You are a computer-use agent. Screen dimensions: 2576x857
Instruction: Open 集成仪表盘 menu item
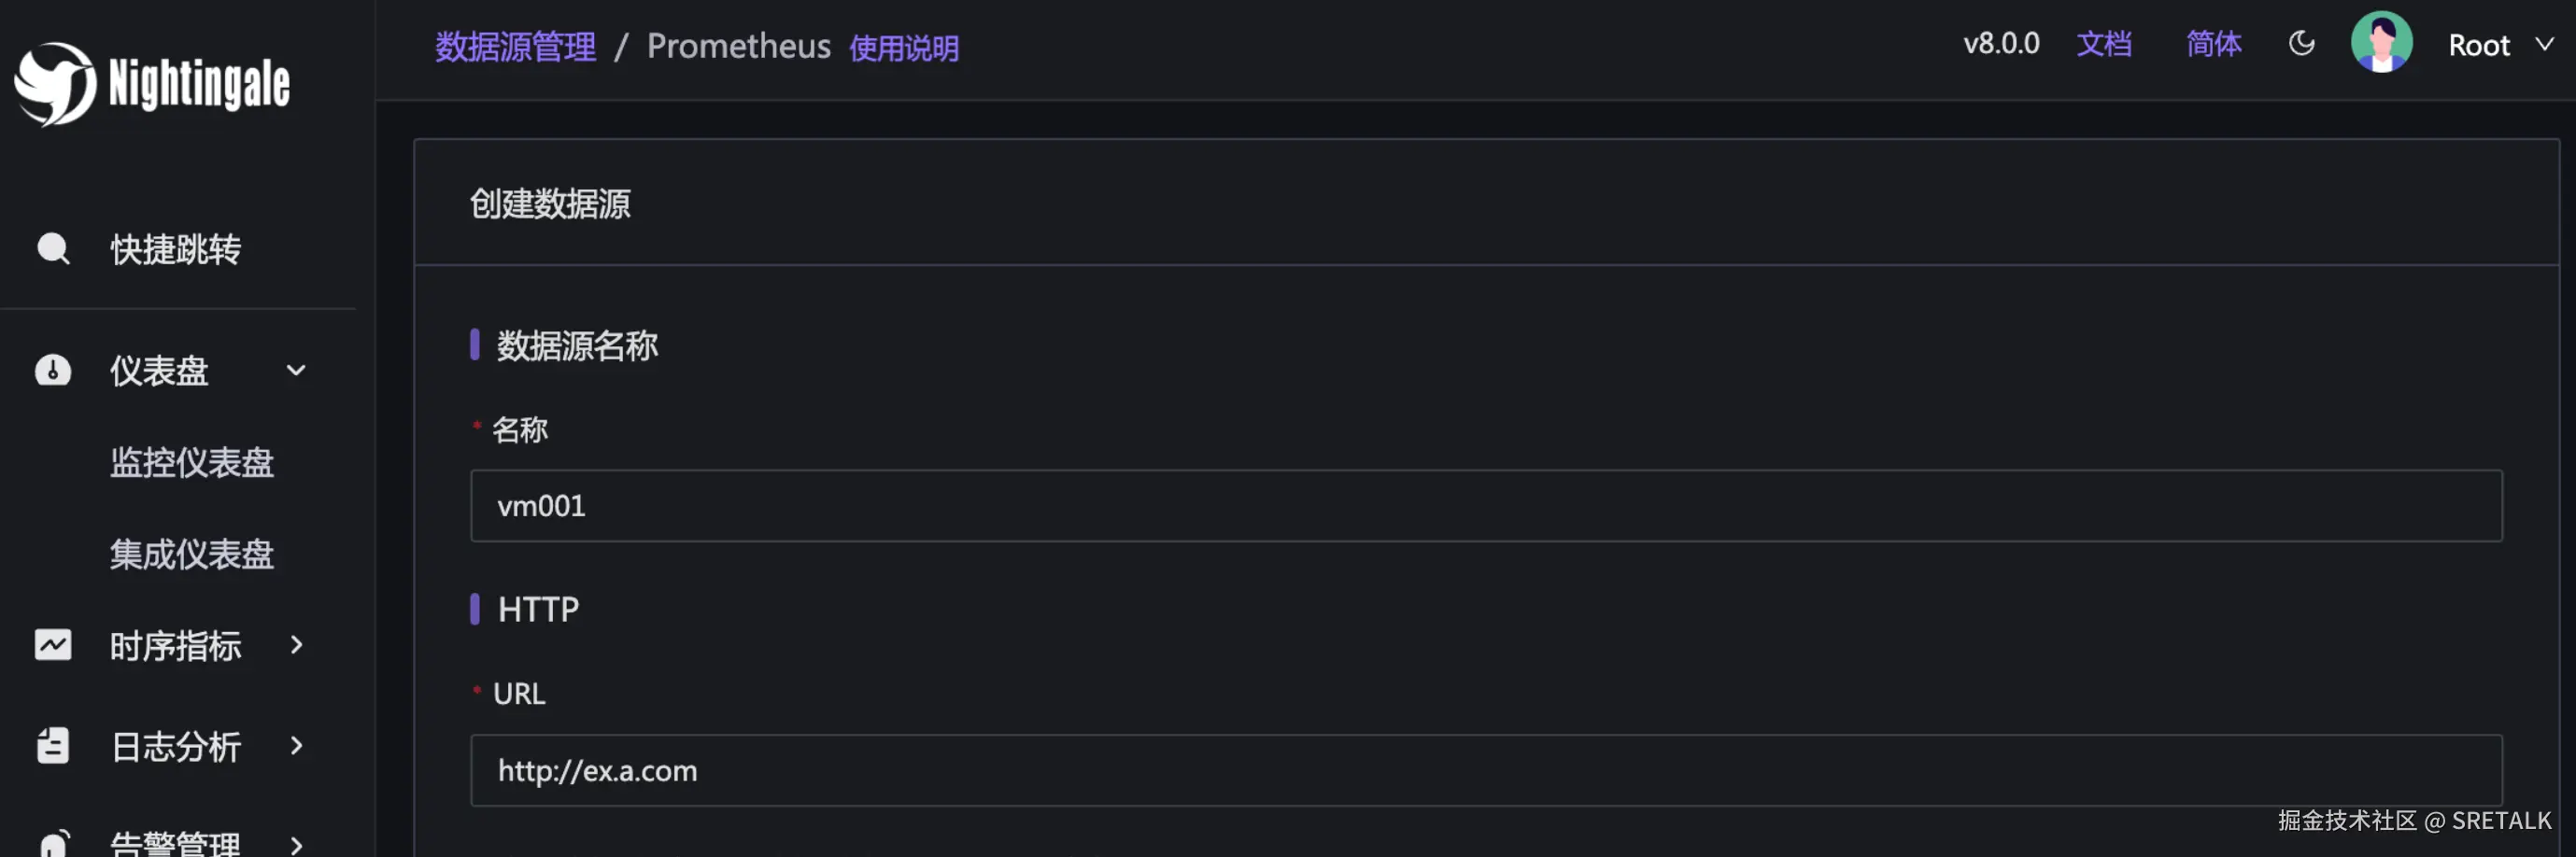(x=191, y=554)
